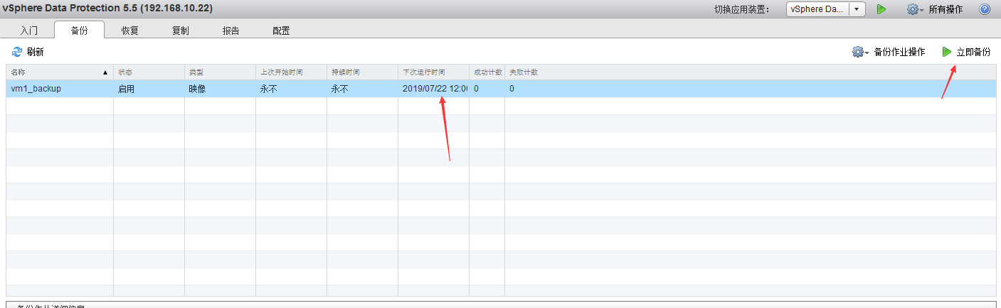This screenshot has height=308, width=1001.
Task: Click the 所有操作 gear icon
Action: (x=913, y=9)
